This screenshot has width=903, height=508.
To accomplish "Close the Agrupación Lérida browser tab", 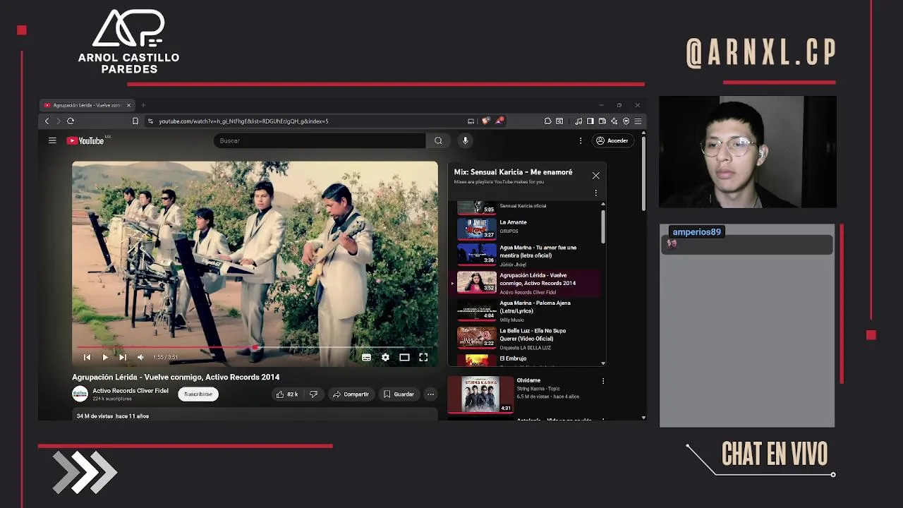I will (129, 105).
